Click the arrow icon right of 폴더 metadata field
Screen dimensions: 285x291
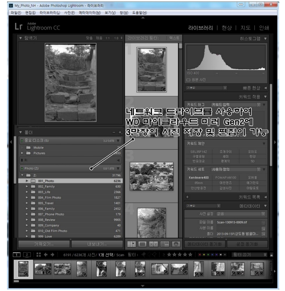click(264, 234)
